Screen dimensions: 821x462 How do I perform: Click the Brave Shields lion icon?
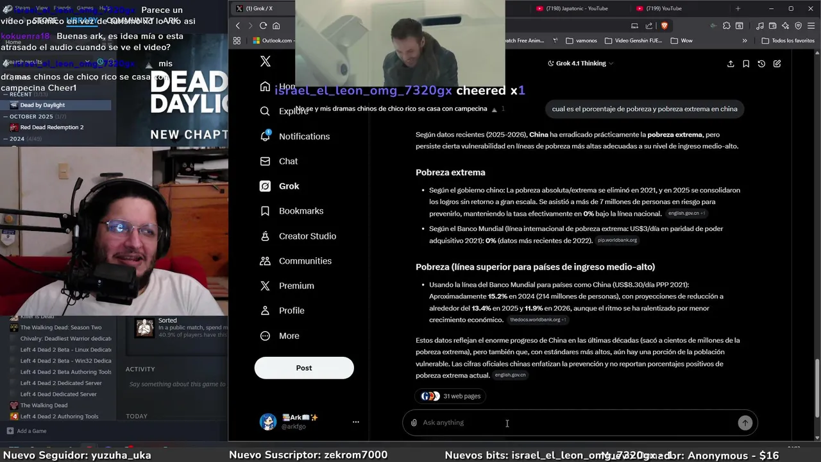click(664, 26)
